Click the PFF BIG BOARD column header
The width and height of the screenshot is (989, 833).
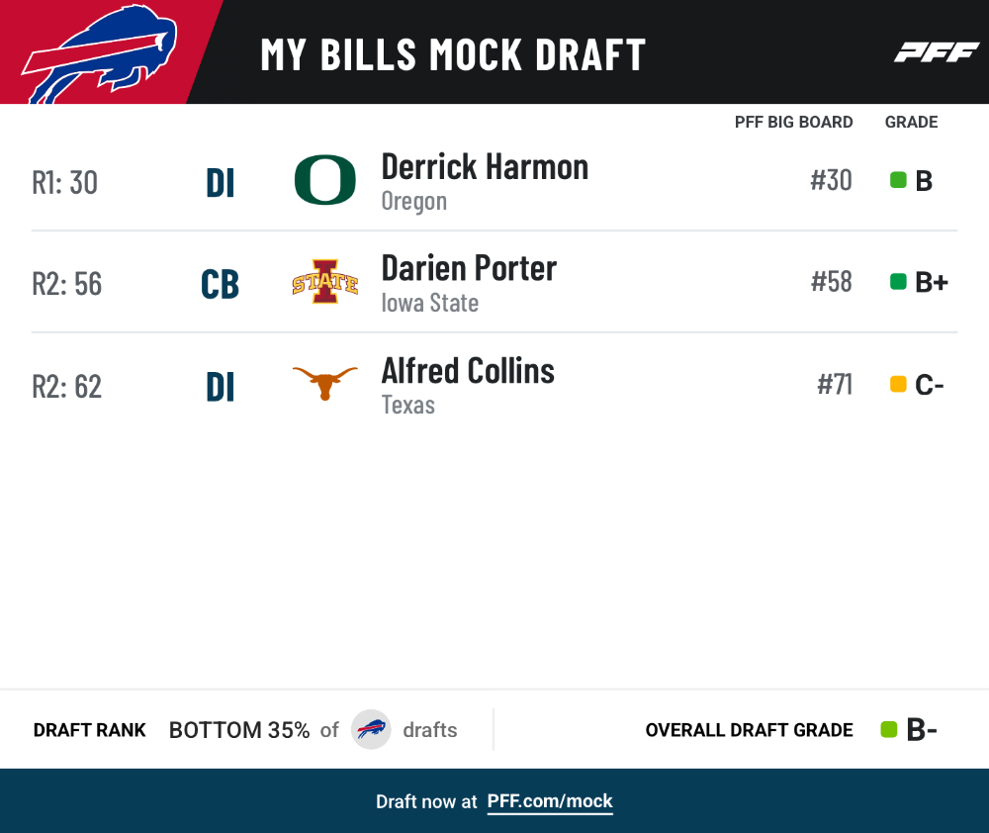click(793, 122)
